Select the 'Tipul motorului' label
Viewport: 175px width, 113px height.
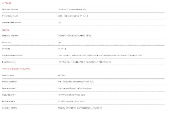click(x=8, y=75)
